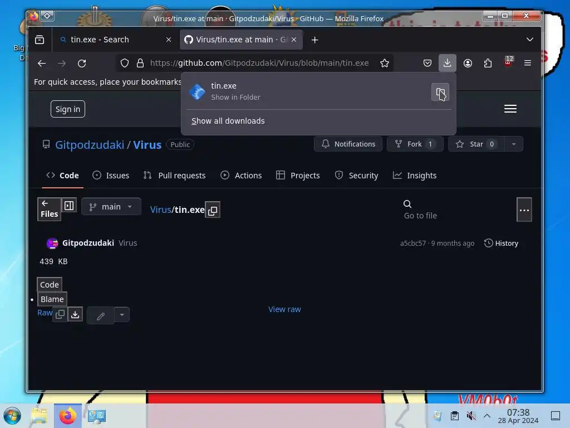Click the Go to file search icon
Viewport: 570px width, 428px height.
point(407,204)
